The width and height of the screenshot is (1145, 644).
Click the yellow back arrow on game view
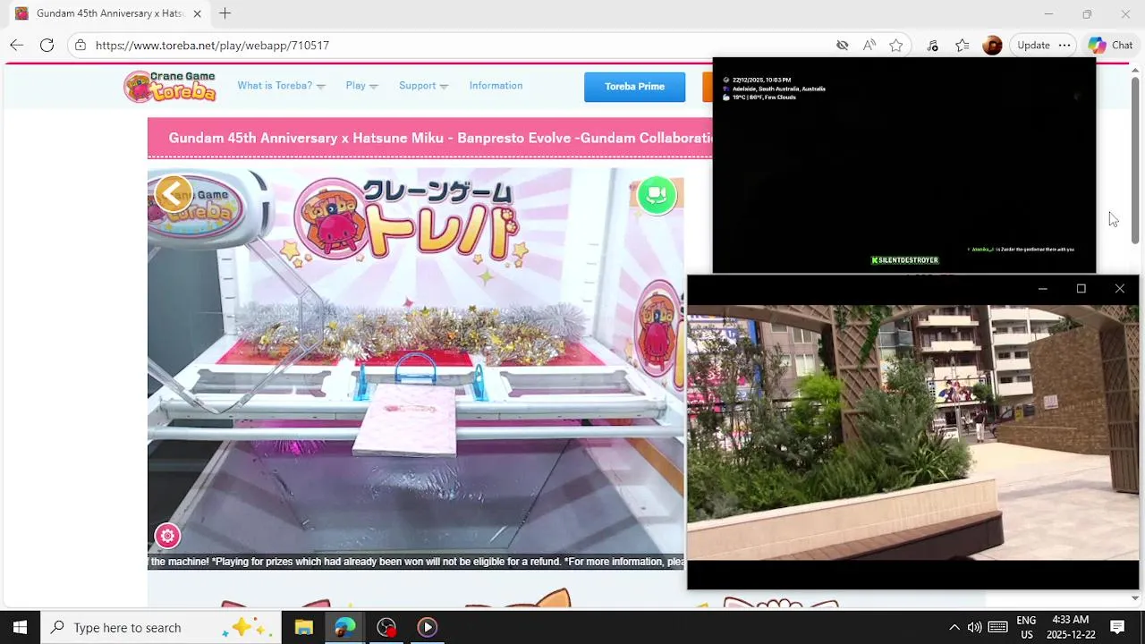173,193
